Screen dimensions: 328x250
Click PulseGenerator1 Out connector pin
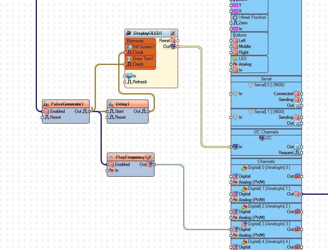coord(90,111)
